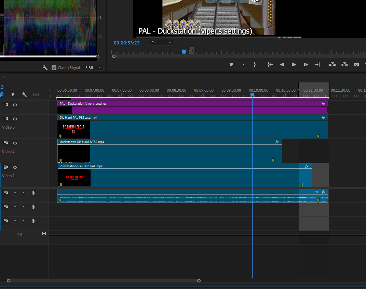Click left handle of timeline zoom scrollbar
The image size is (366, 289).
pos(9,280)
